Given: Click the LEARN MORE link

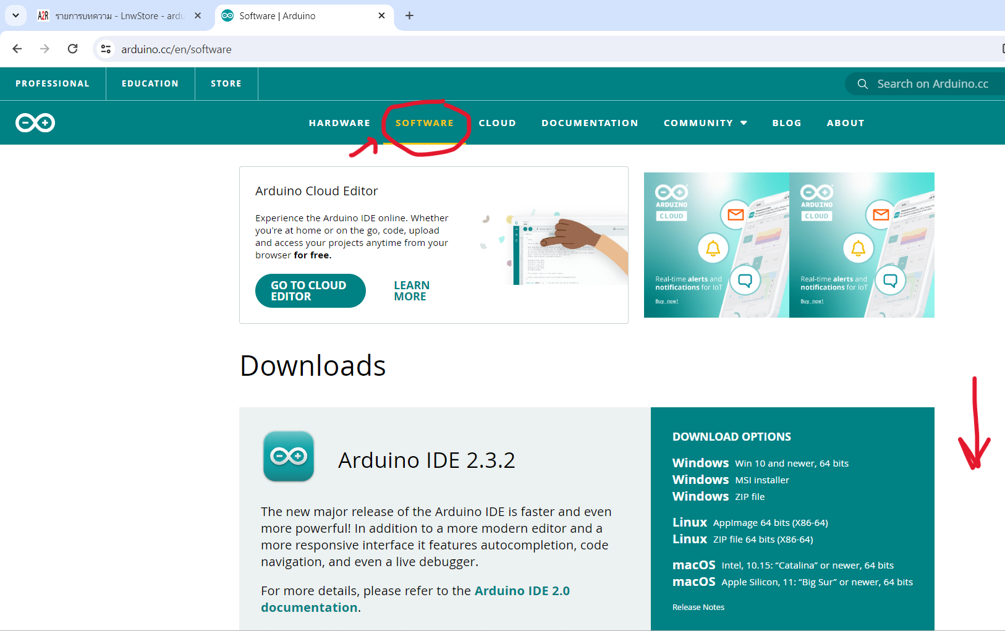Looking at the screenshot, I should coord(412,290).
